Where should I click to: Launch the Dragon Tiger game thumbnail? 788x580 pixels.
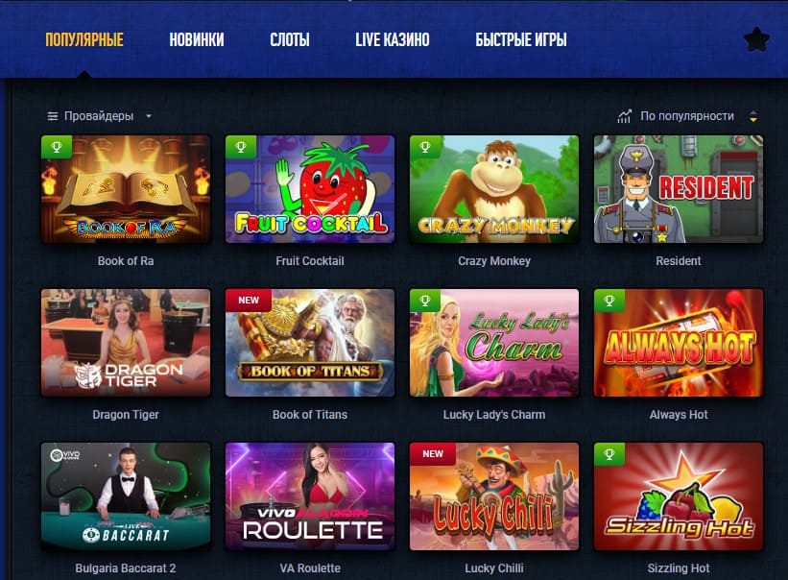tap(126, 343)
